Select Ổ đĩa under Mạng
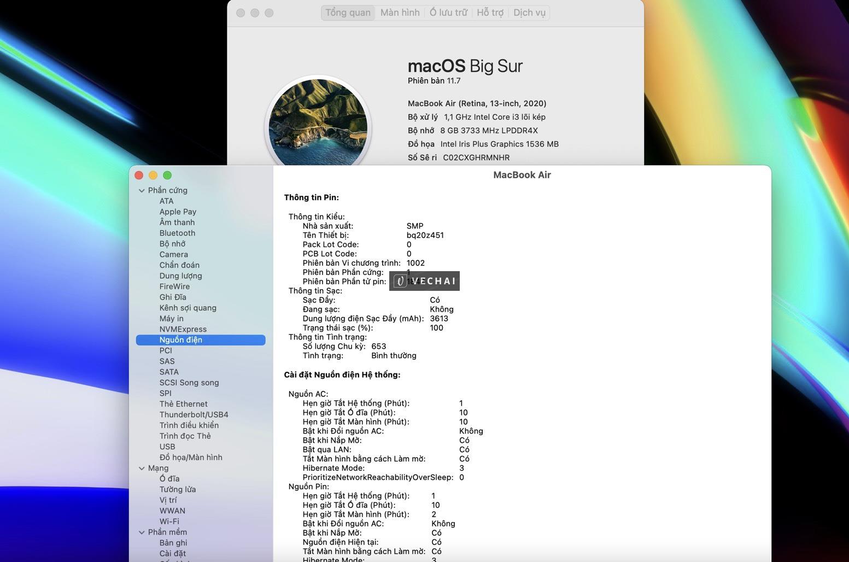The image size is (849, 562). coord(169,479)
